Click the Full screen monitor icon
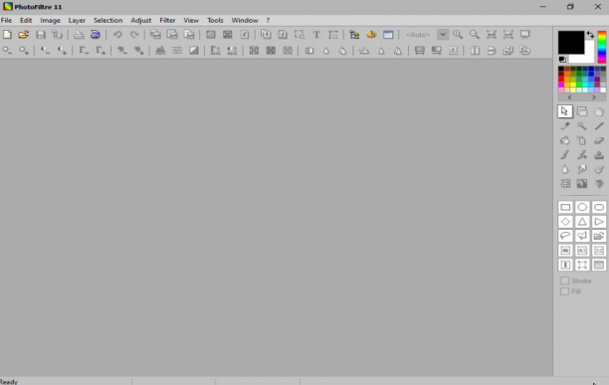The height and width of the screenshot is (385, 609). [x=525, y=35]
